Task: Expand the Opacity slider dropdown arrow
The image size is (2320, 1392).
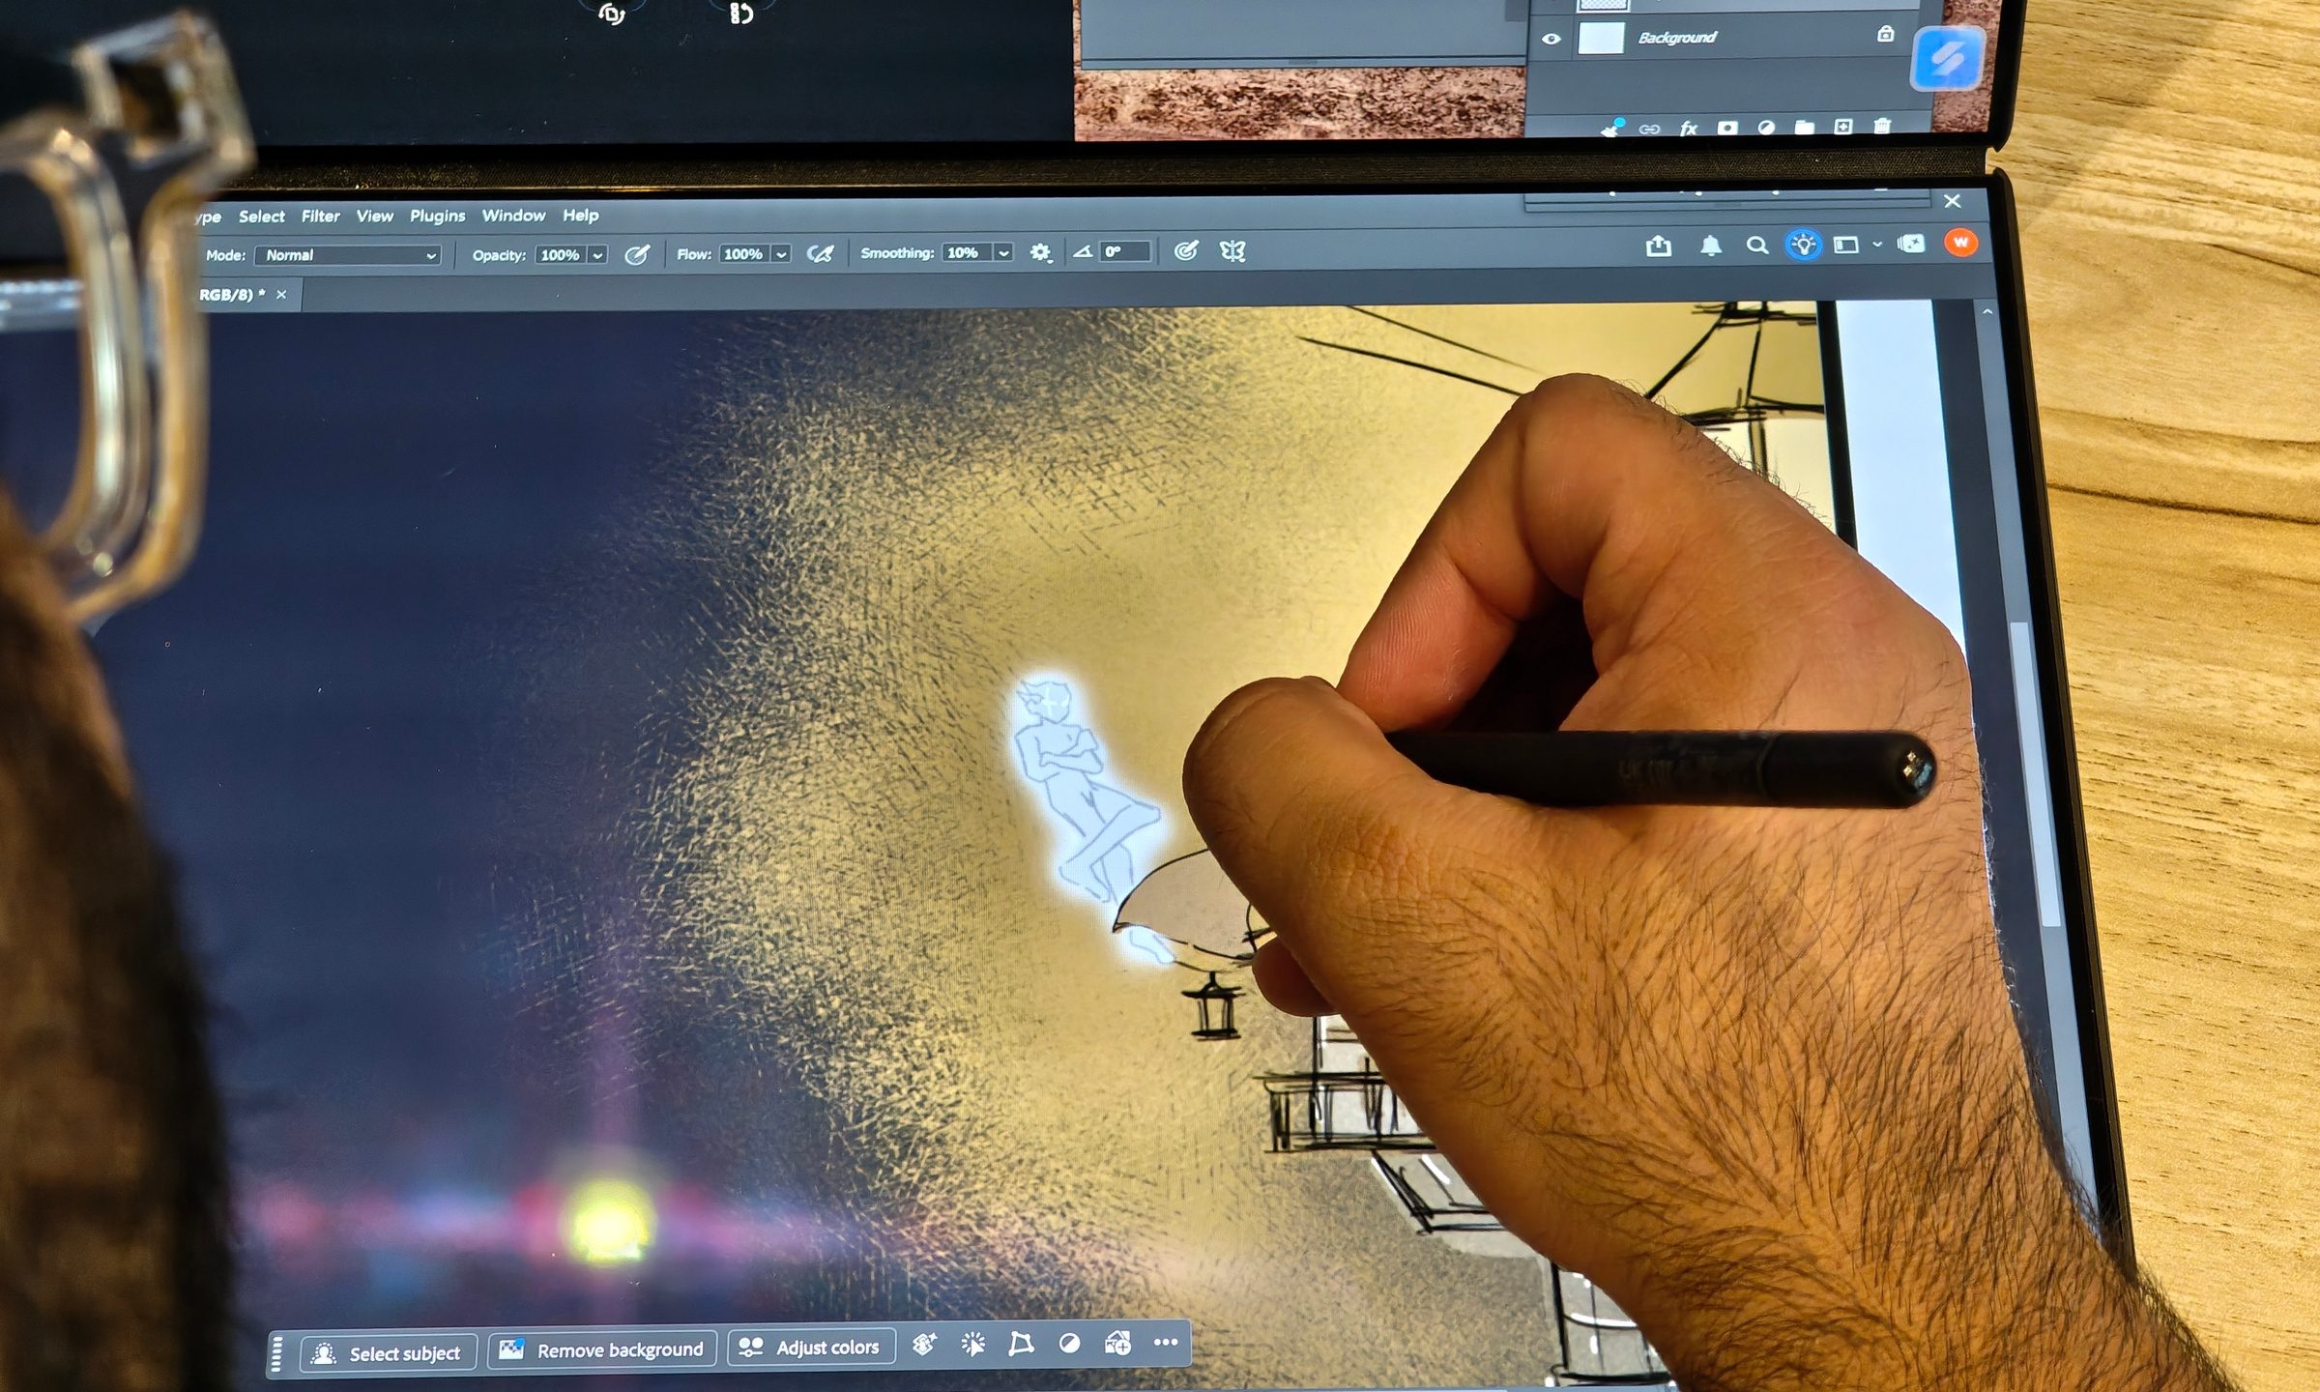Action: (x=598, y=255)
